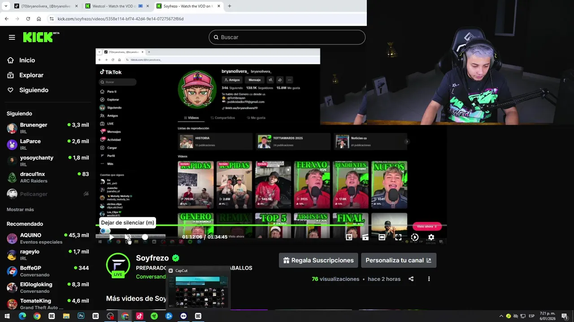574x322 pixels.
Task: Go to Inicio in Kick sidebar
Action: click(x=27, y=60)
